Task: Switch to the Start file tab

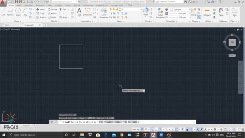Action: pyautogui.click(x=7, y=25)
